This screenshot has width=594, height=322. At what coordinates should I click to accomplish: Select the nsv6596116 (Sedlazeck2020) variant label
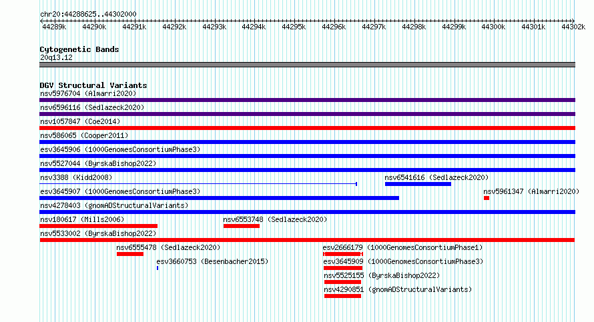tap(92, 107)
